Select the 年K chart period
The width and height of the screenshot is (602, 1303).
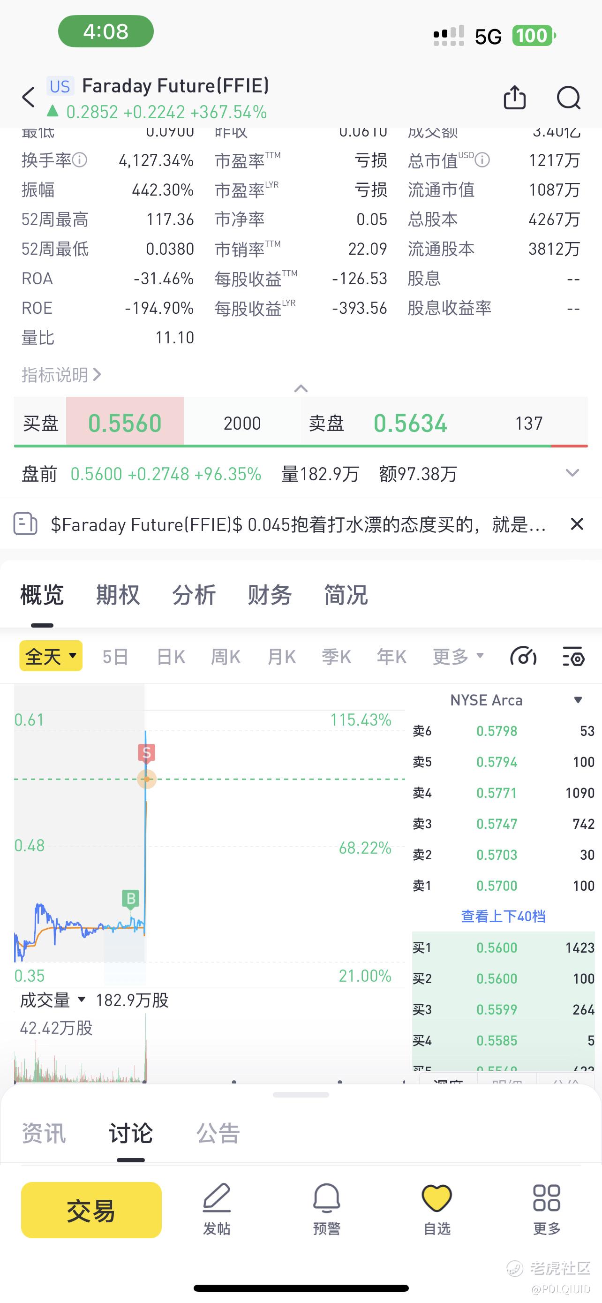click(391, 657)
